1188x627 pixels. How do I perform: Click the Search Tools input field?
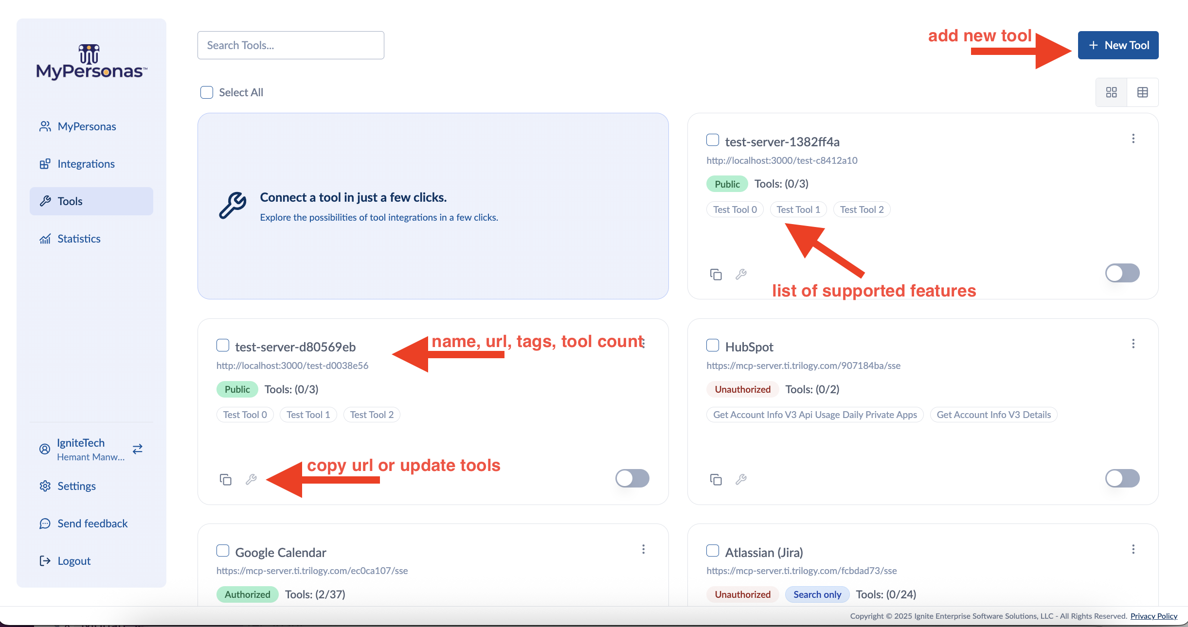291,45
